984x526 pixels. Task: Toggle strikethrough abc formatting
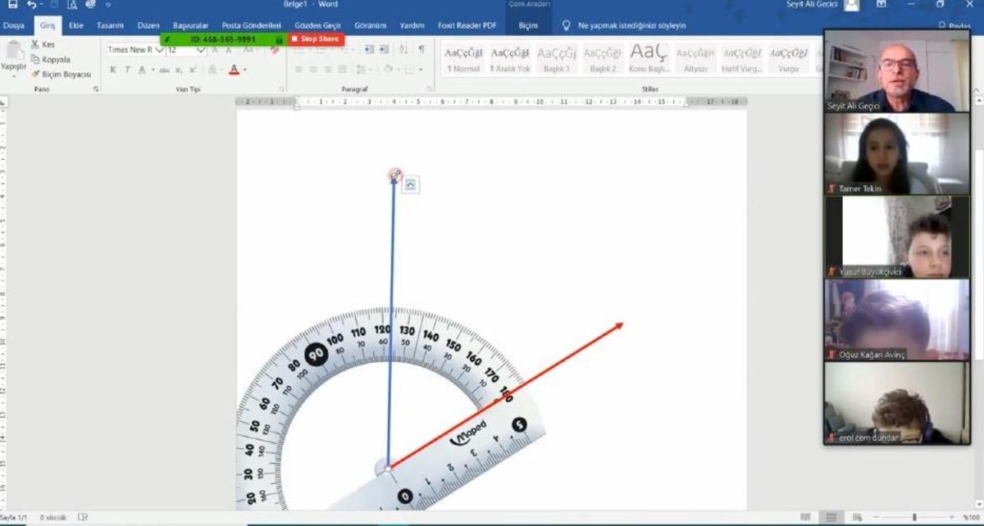click(x=164, y=70)
